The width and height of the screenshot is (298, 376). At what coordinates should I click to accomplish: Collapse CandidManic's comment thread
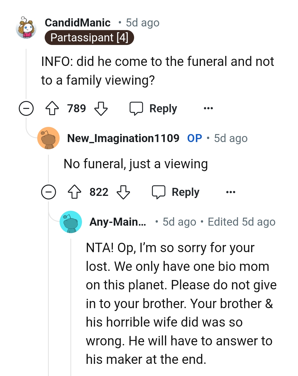pyautogui.click(x=26, y=108)
